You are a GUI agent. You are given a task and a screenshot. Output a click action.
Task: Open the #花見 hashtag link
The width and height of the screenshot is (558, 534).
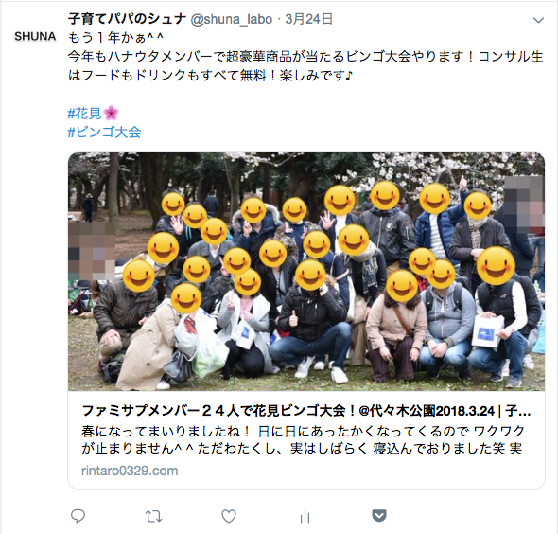(85, 114)
